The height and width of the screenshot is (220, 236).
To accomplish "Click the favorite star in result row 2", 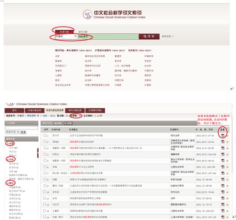I will click(x=227, y=142).
